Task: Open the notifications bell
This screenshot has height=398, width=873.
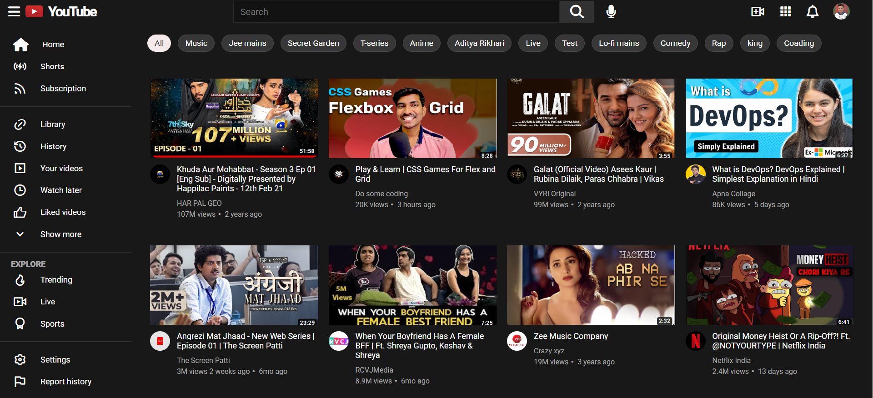Action: 813,11
